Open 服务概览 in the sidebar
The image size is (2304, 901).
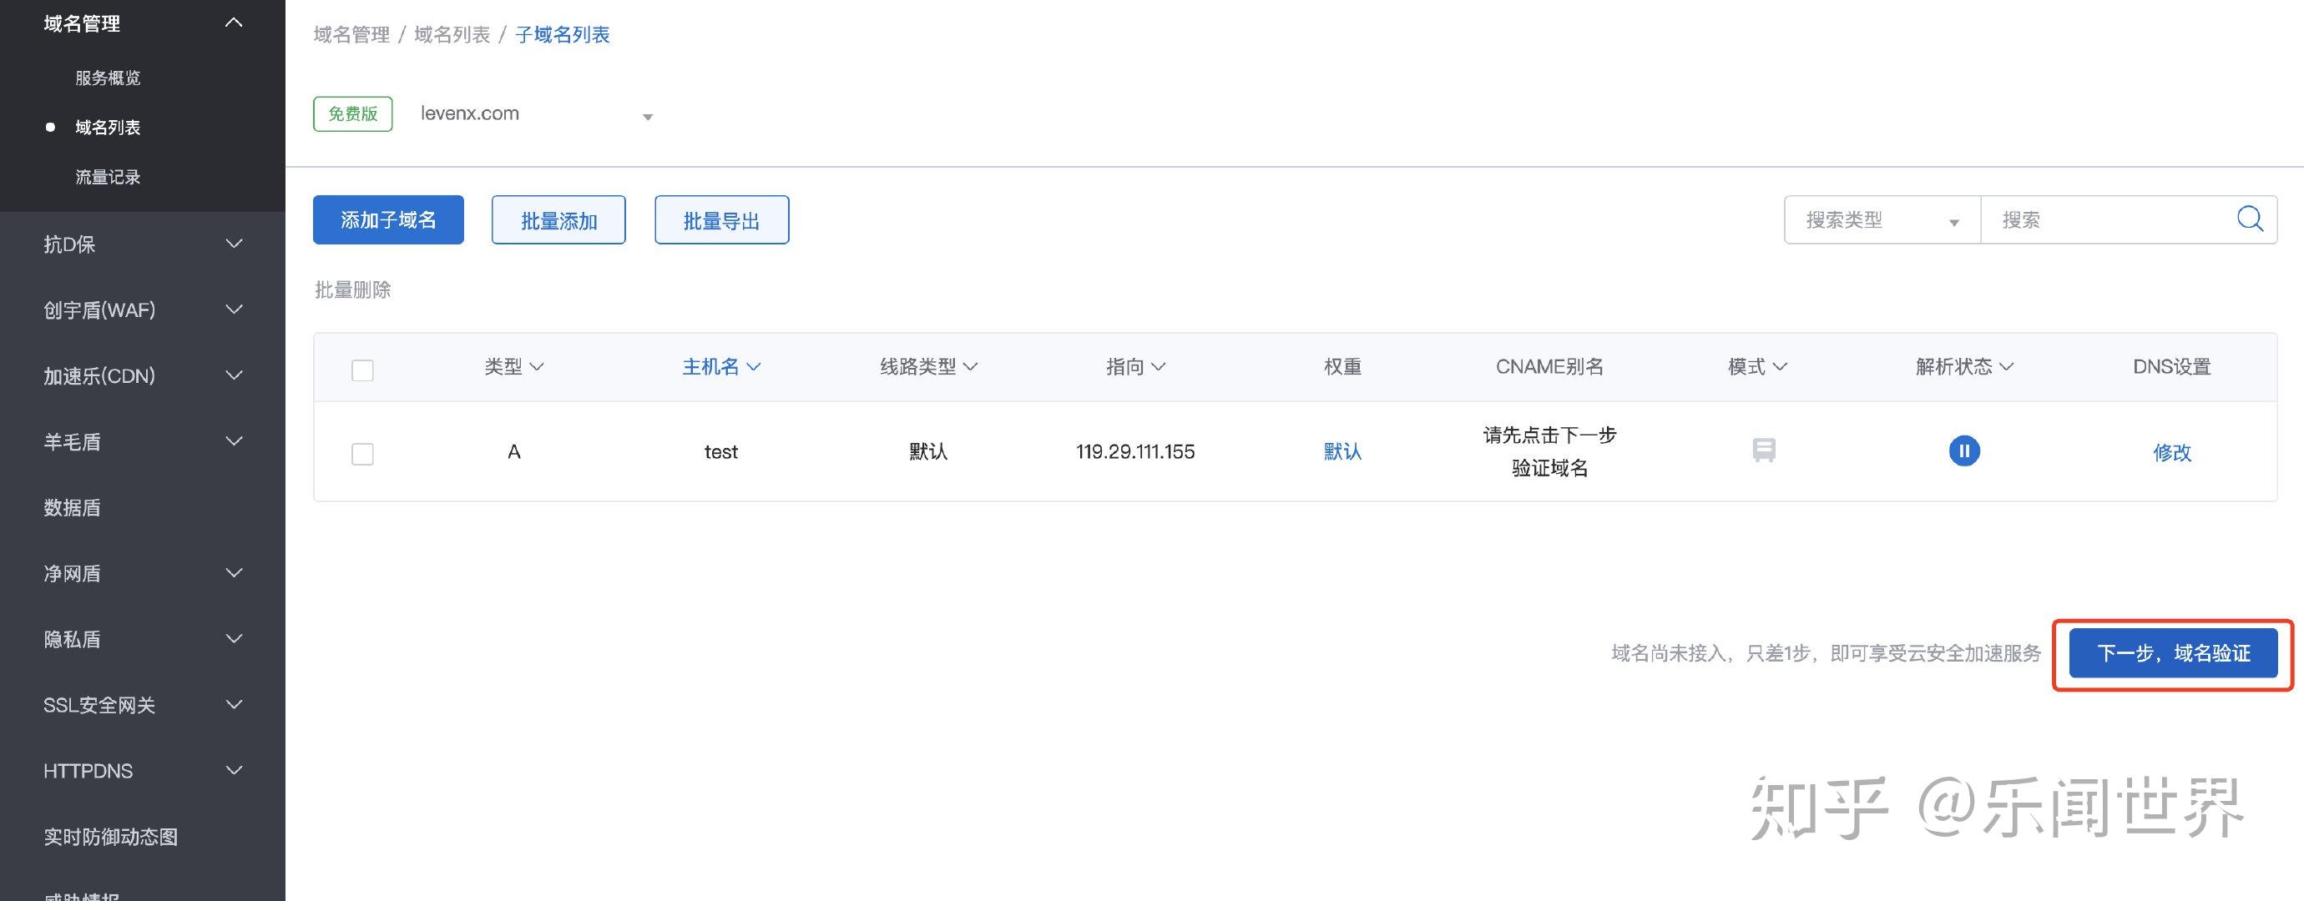(108, 78)
